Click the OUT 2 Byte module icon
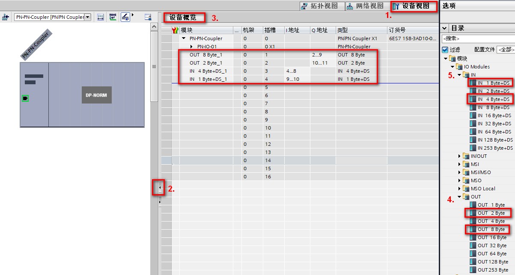Viewport: 515px width, 275px height. point(473,213)
